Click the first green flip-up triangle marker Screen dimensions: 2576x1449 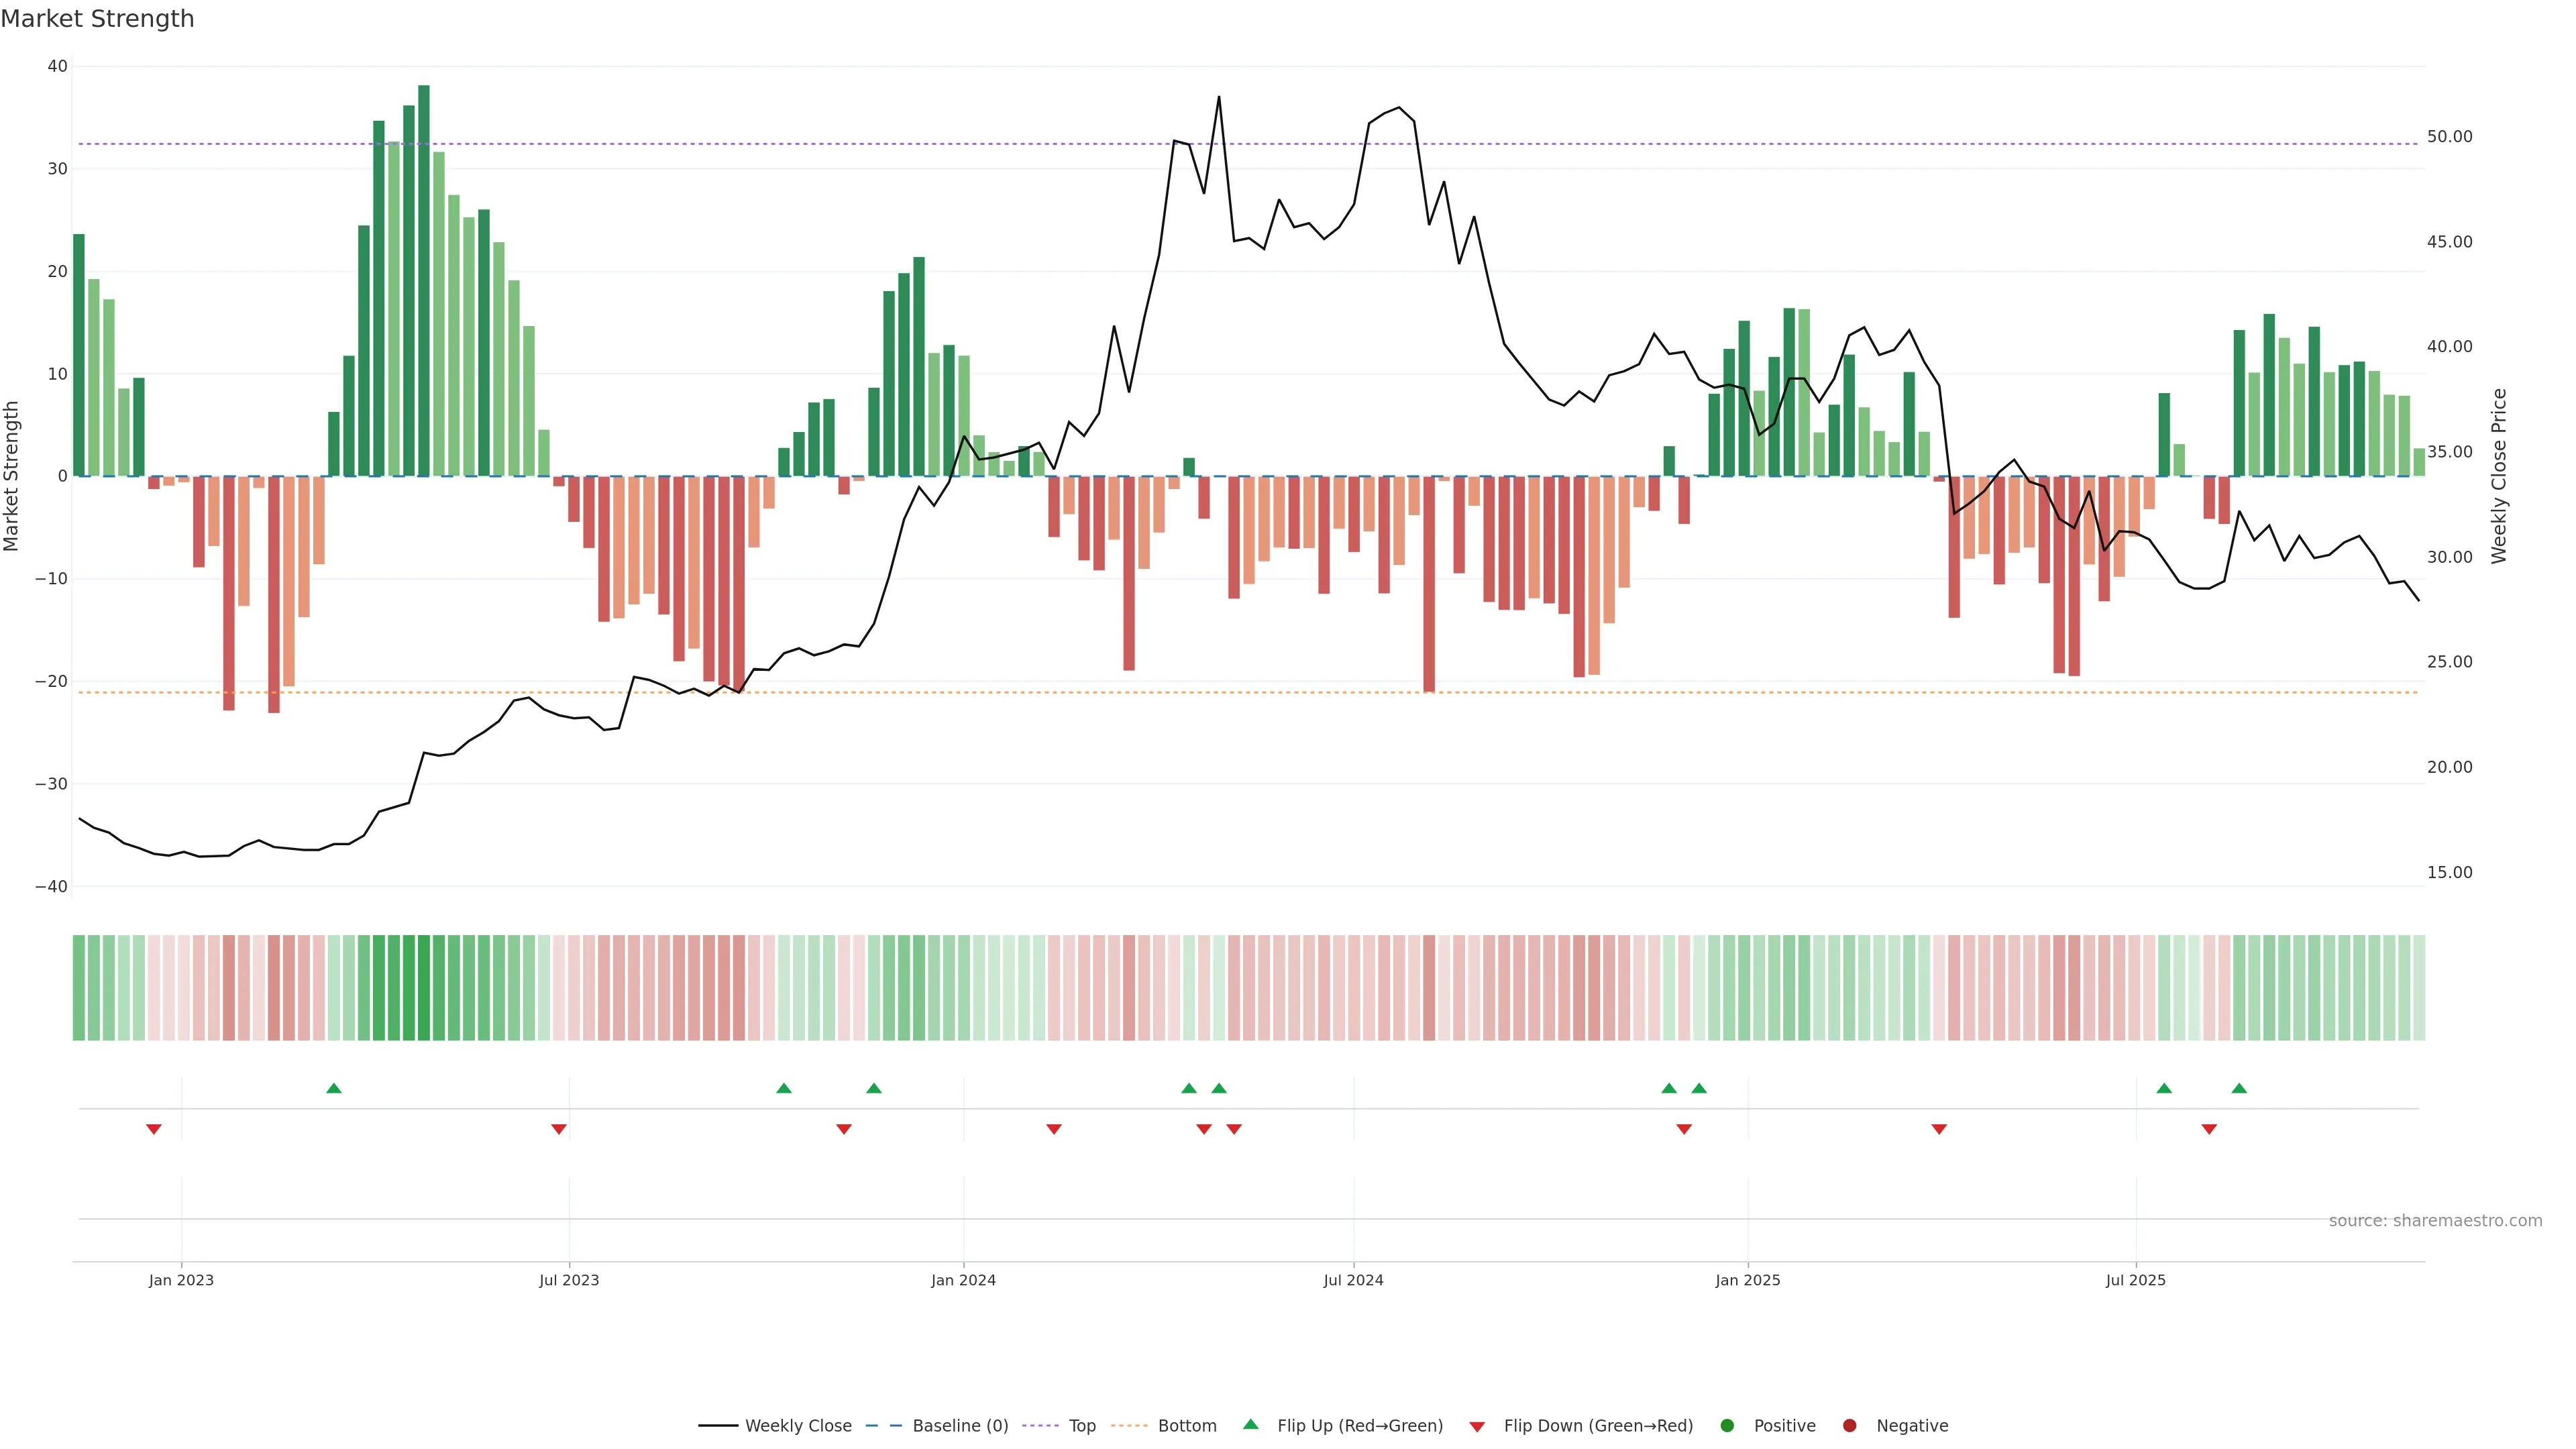point(334,1088)
